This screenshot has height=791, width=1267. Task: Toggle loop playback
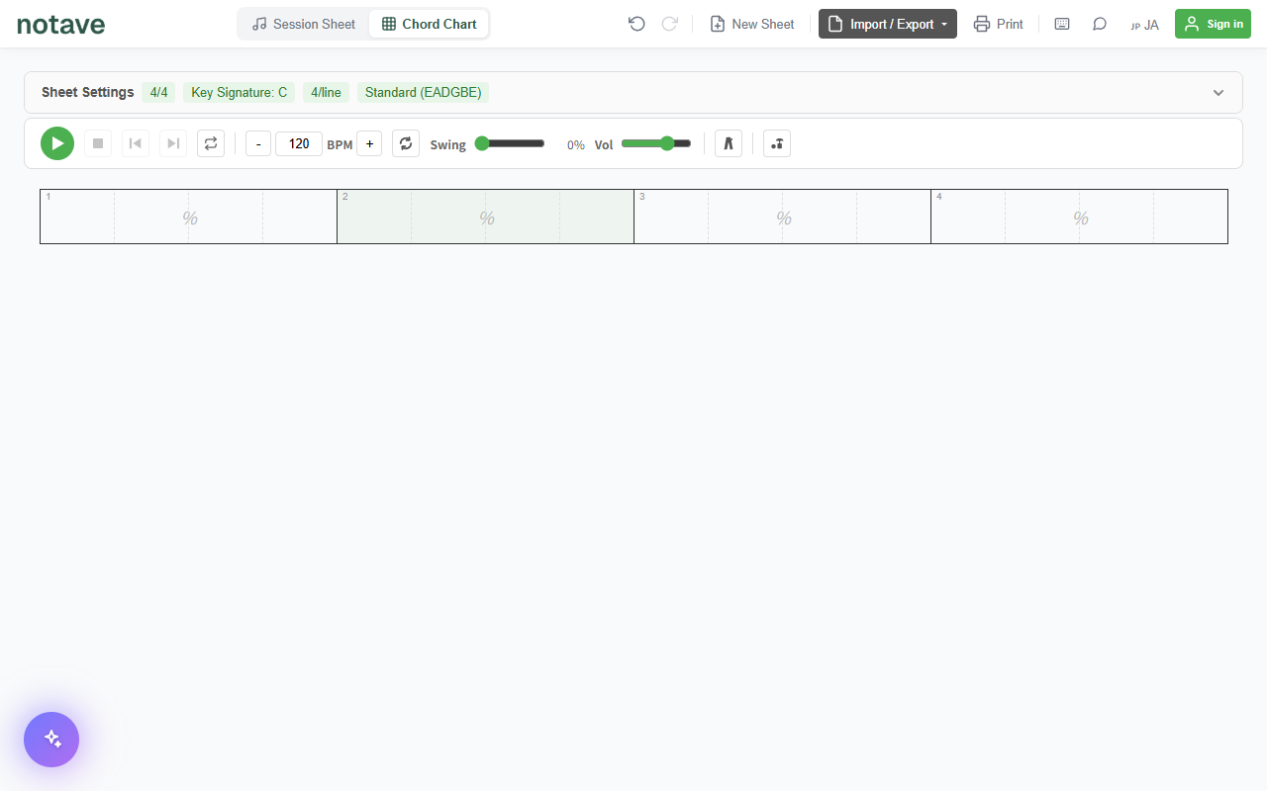click(211, 143)
